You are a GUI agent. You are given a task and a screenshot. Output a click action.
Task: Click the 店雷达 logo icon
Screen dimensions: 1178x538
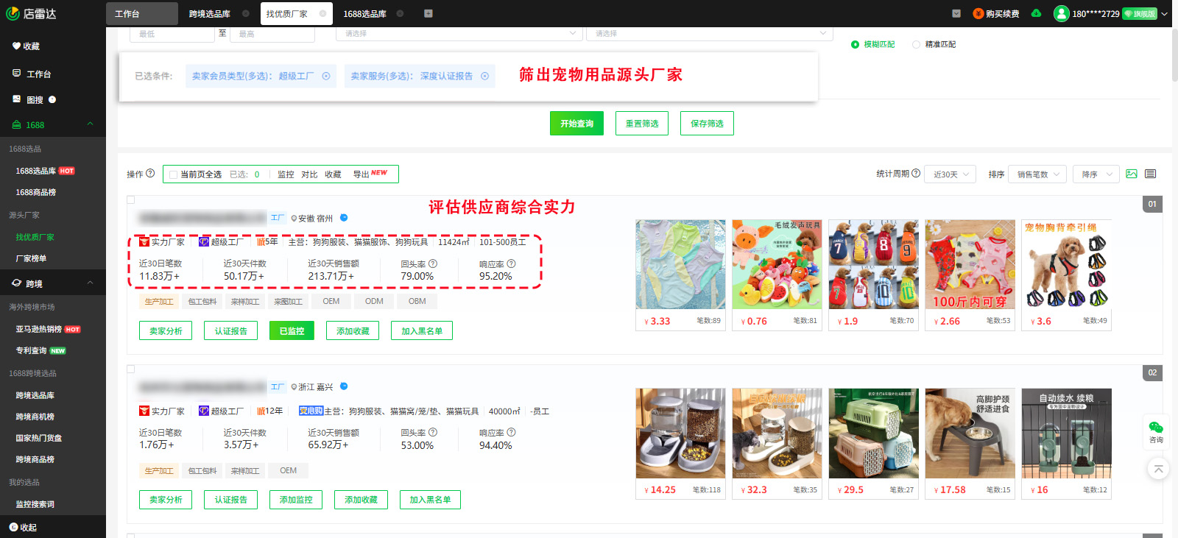point(13,13)
